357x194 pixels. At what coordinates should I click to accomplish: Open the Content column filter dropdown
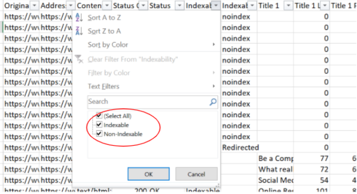click(x=107, y=5)
